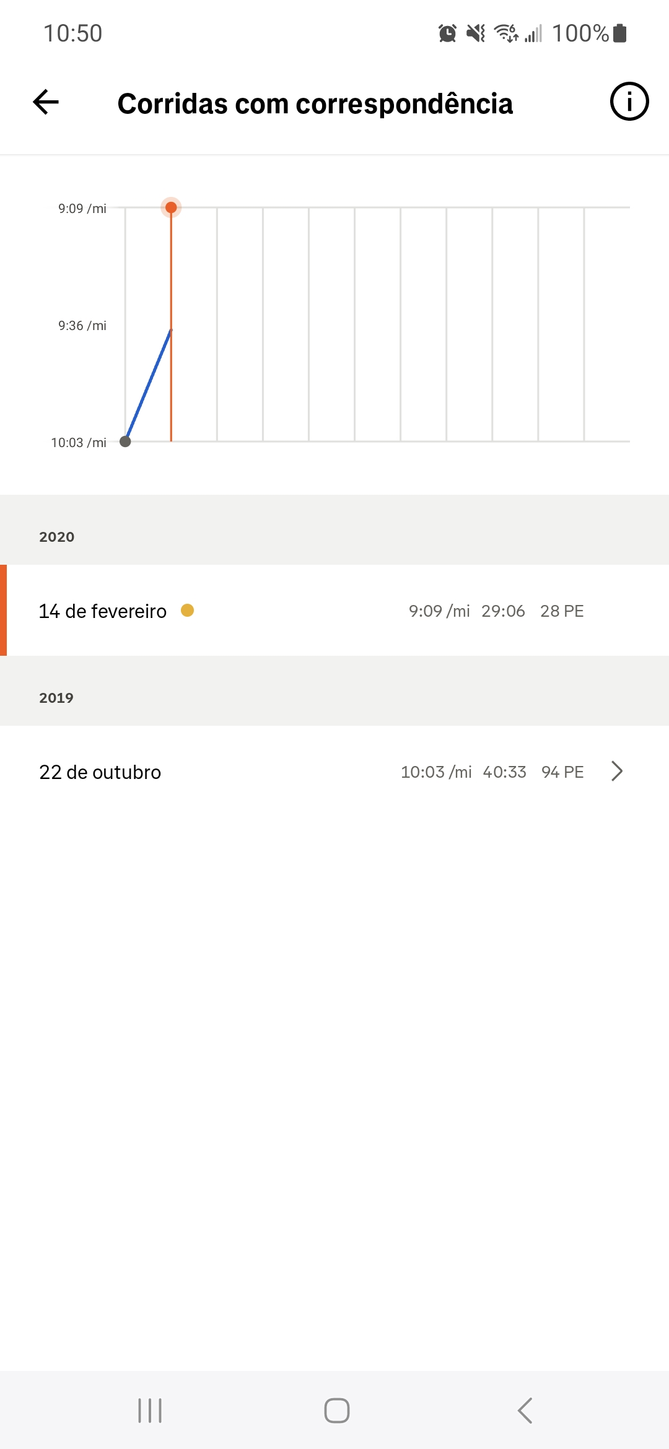669x1449 pixels.
Task: Click the blue trend line on chart
Action: click(x=149, y=385)
